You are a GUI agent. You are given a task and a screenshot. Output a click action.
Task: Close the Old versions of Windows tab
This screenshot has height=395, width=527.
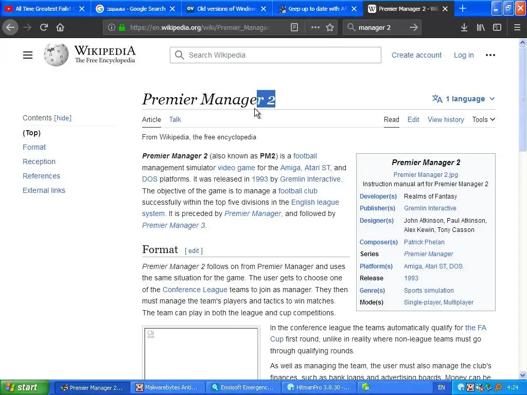pos(263,9)
